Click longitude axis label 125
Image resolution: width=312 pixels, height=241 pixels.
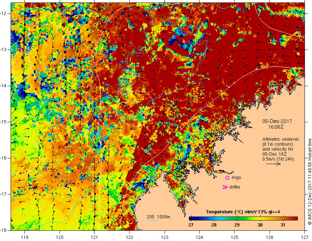click(x=235, y=237)
